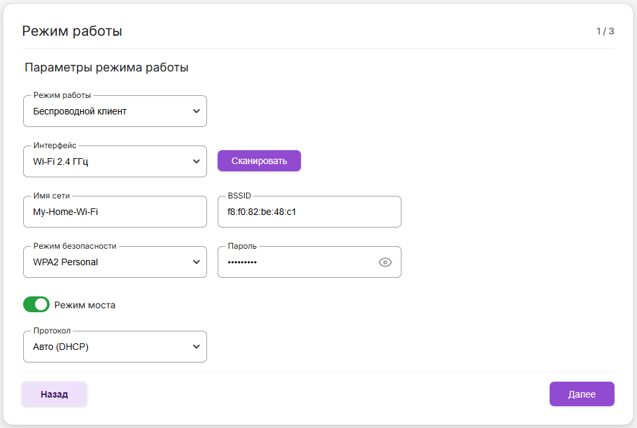Go to next step with Далее

click(581, 394)
